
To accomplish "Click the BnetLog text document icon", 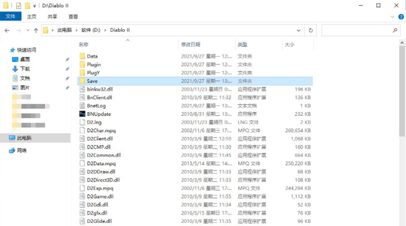I will (x=82, y=105).
